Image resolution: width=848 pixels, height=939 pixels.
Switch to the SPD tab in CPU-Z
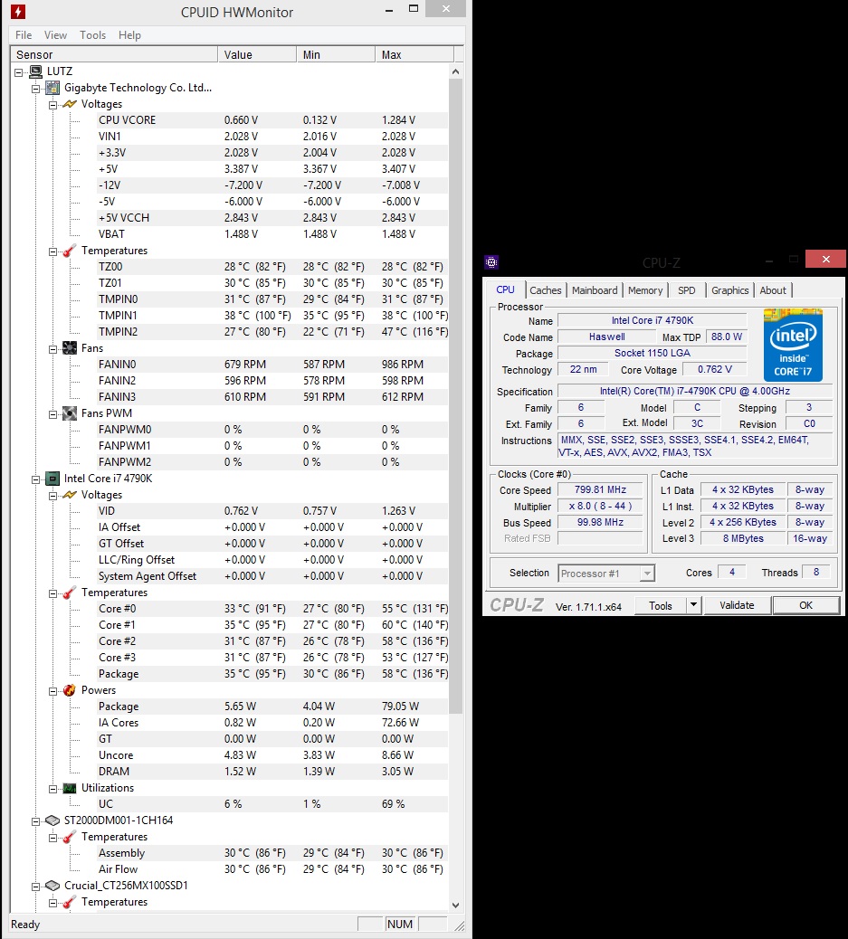687,290
